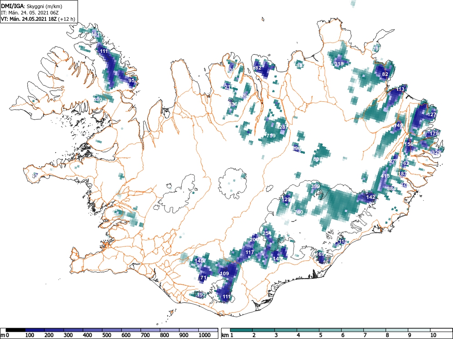Click the visibility value '142' on the map
This screenshot has width=453, height=339.
click(371, 197)
